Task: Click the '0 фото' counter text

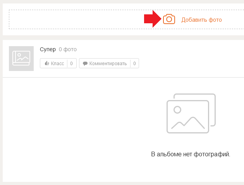Action: click(x=68, y=49)
